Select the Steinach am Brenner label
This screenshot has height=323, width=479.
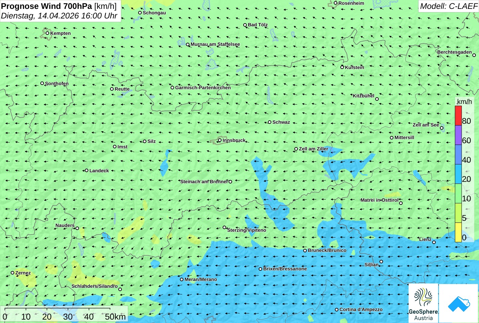pos(204,181)
